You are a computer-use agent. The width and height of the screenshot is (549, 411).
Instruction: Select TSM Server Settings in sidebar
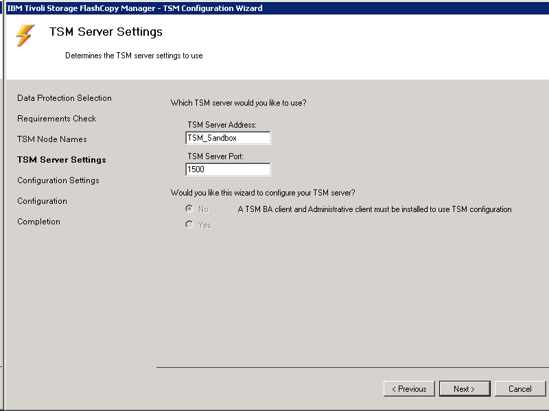pyautogui.click(x=62, y=160)
